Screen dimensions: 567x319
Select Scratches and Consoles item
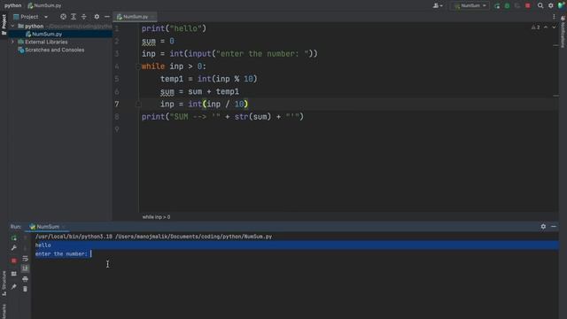(x=54, y=50)
